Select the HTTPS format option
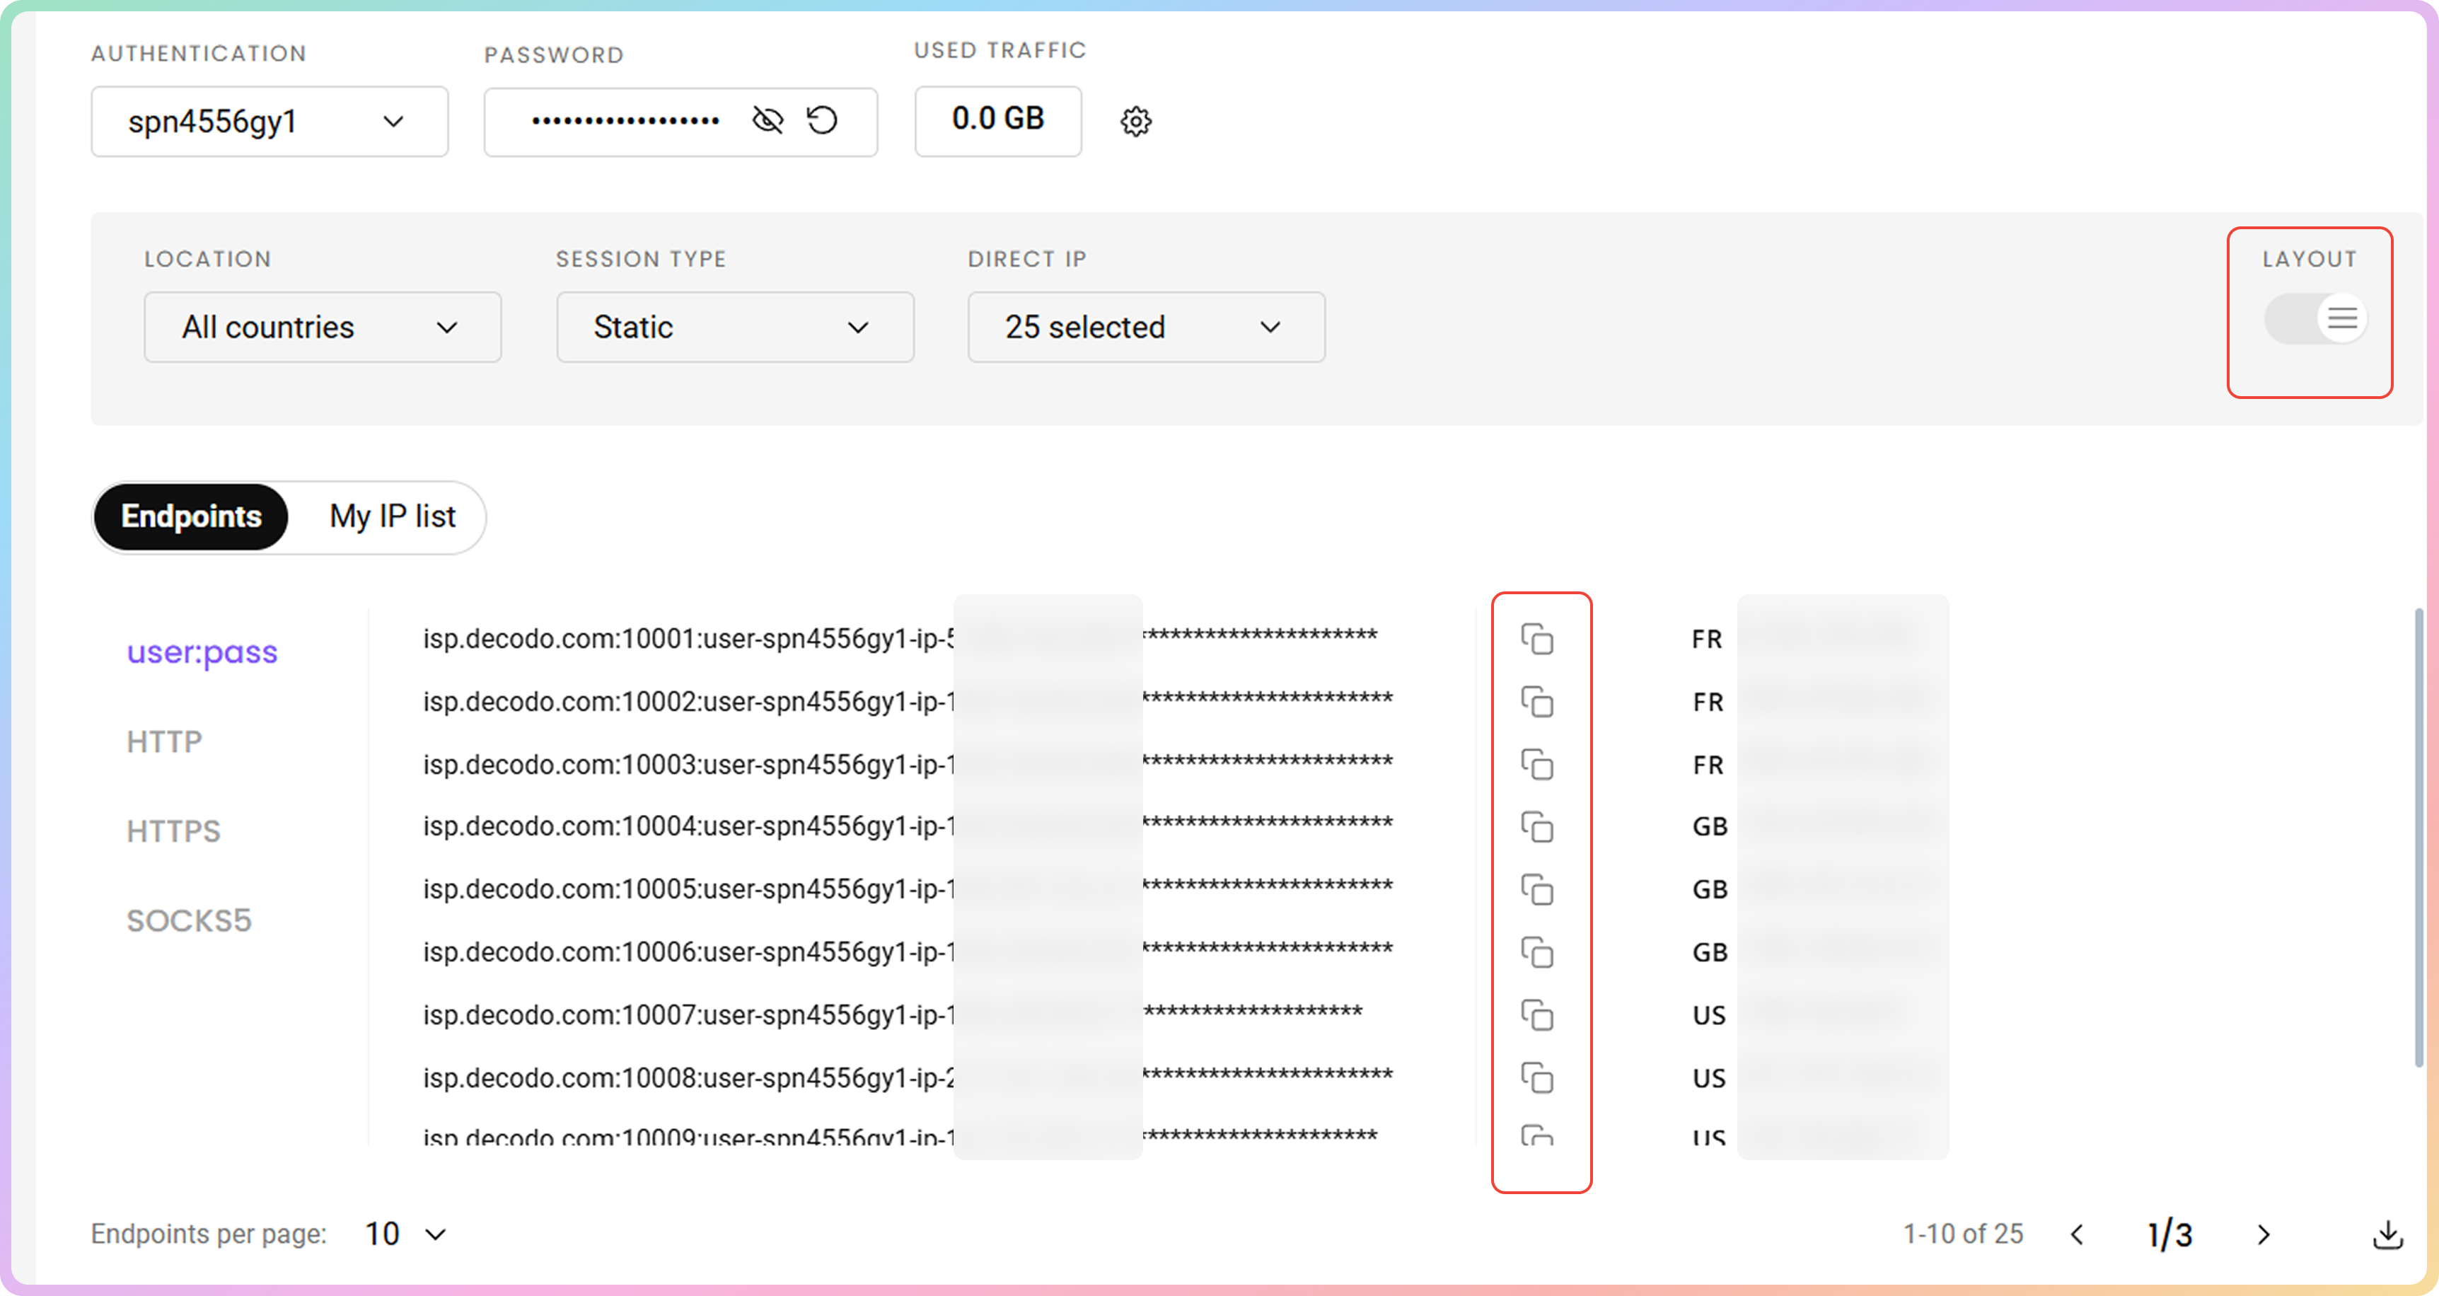Image resolution: width=2439 pixels, height=1296 pixels. (173, 831)
